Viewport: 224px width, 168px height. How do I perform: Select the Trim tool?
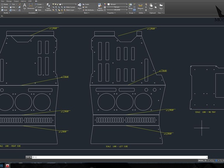pos(12,4)
